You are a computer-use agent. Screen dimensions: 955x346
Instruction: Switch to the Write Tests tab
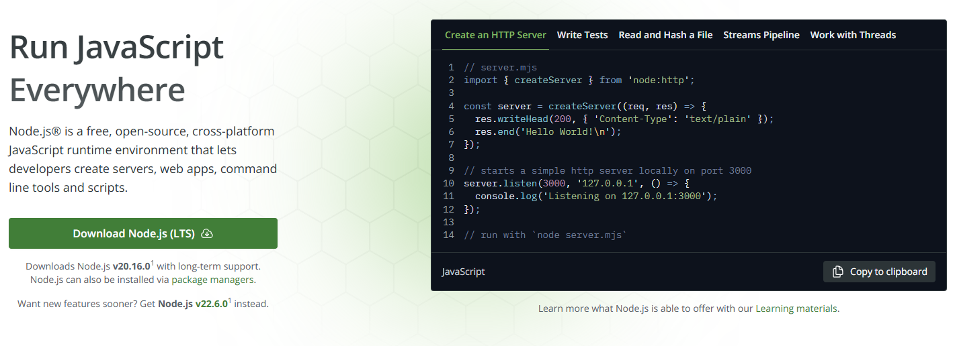[x=583, y=35]
